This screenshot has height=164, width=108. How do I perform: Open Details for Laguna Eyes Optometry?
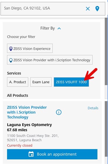click(x=93, y=108)
